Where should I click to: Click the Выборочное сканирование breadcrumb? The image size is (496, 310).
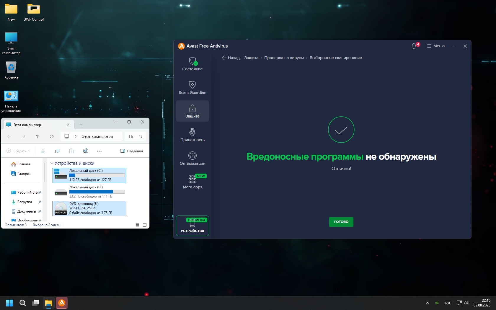pos(336,58)
